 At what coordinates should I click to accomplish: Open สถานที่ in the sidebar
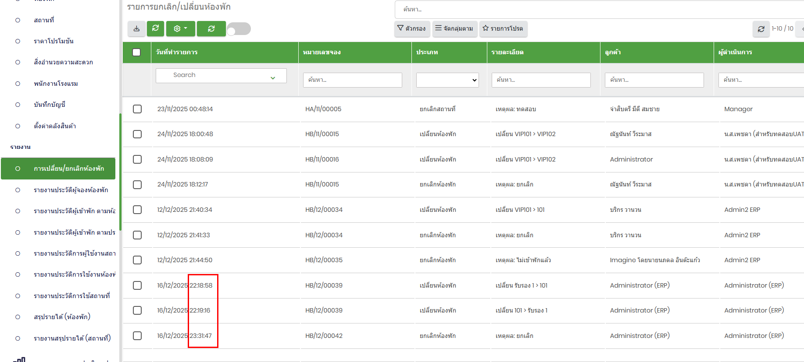tap(44, 20)
